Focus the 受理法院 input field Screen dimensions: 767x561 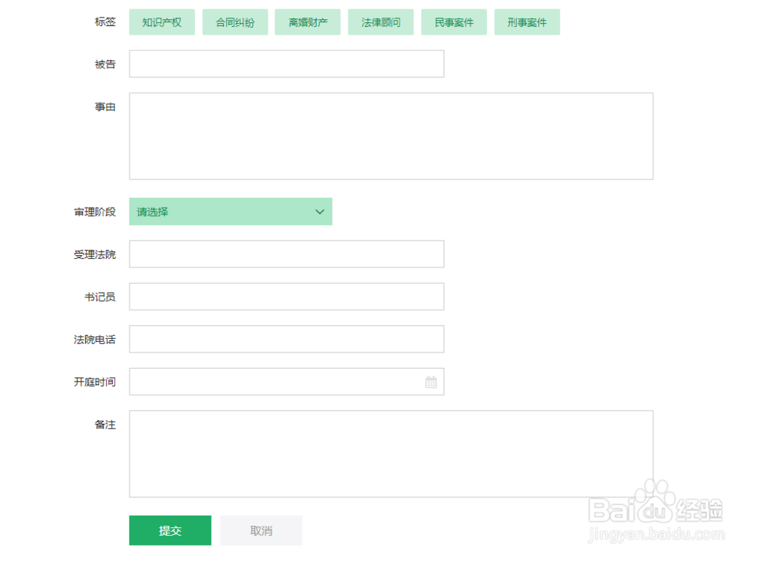click(x=286, y=254)
